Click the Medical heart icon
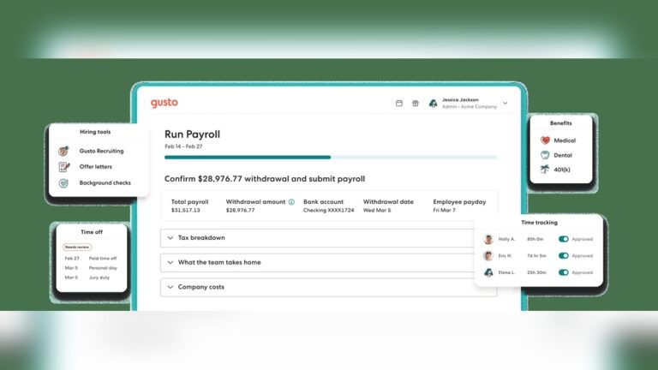This screenshot has height=370, width=658. click(545, 140)
